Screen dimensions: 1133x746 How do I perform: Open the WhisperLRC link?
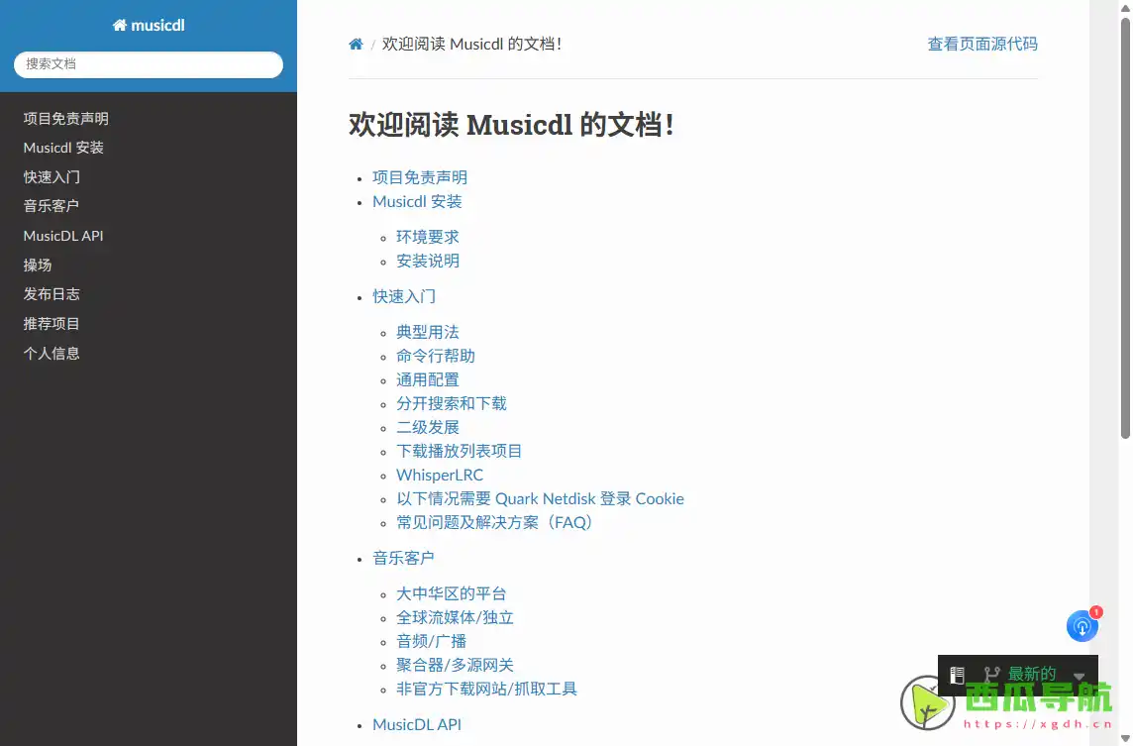[x=440, y=475]
